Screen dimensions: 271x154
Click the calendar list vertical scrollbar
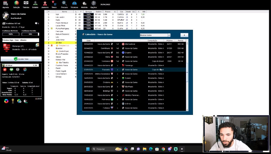pos(187,75)
